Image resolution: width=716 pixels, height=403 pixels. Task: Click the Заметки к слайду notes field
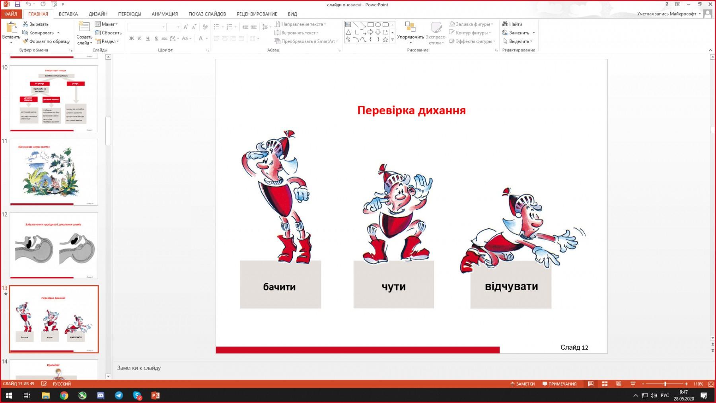(412, 368)
